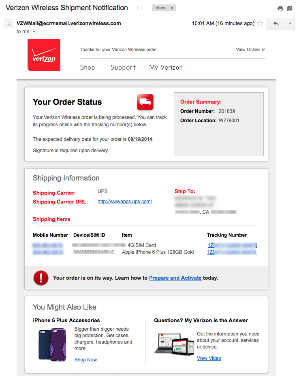This screenshot has width=299, height=376.
Task: Click the mobile number for the 4G SIM Card
Action: click(47, 245)
